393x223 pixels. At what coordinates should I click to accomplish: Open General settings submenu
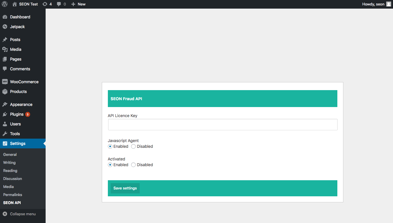(x=10, y=154)
